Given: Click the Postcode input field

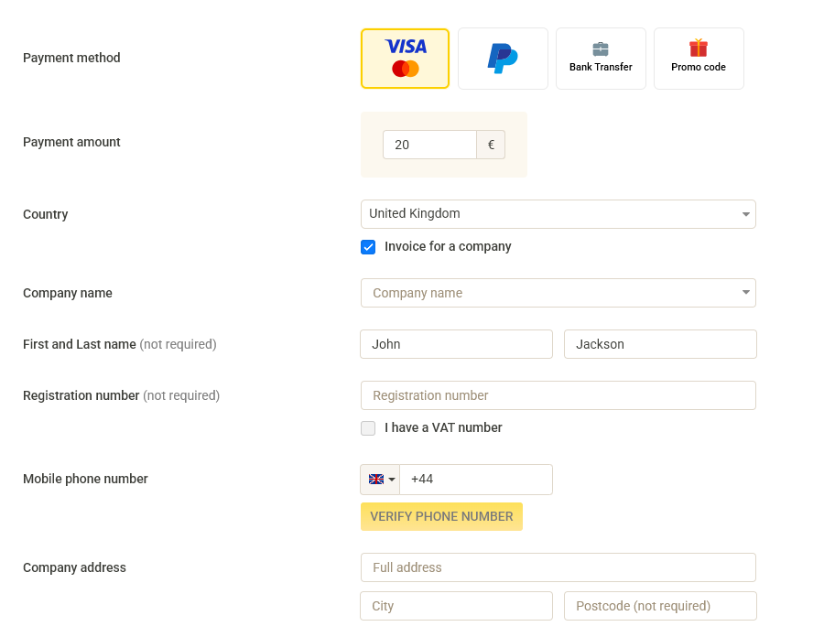Looking at the screenshot, I should click(660, 606).
